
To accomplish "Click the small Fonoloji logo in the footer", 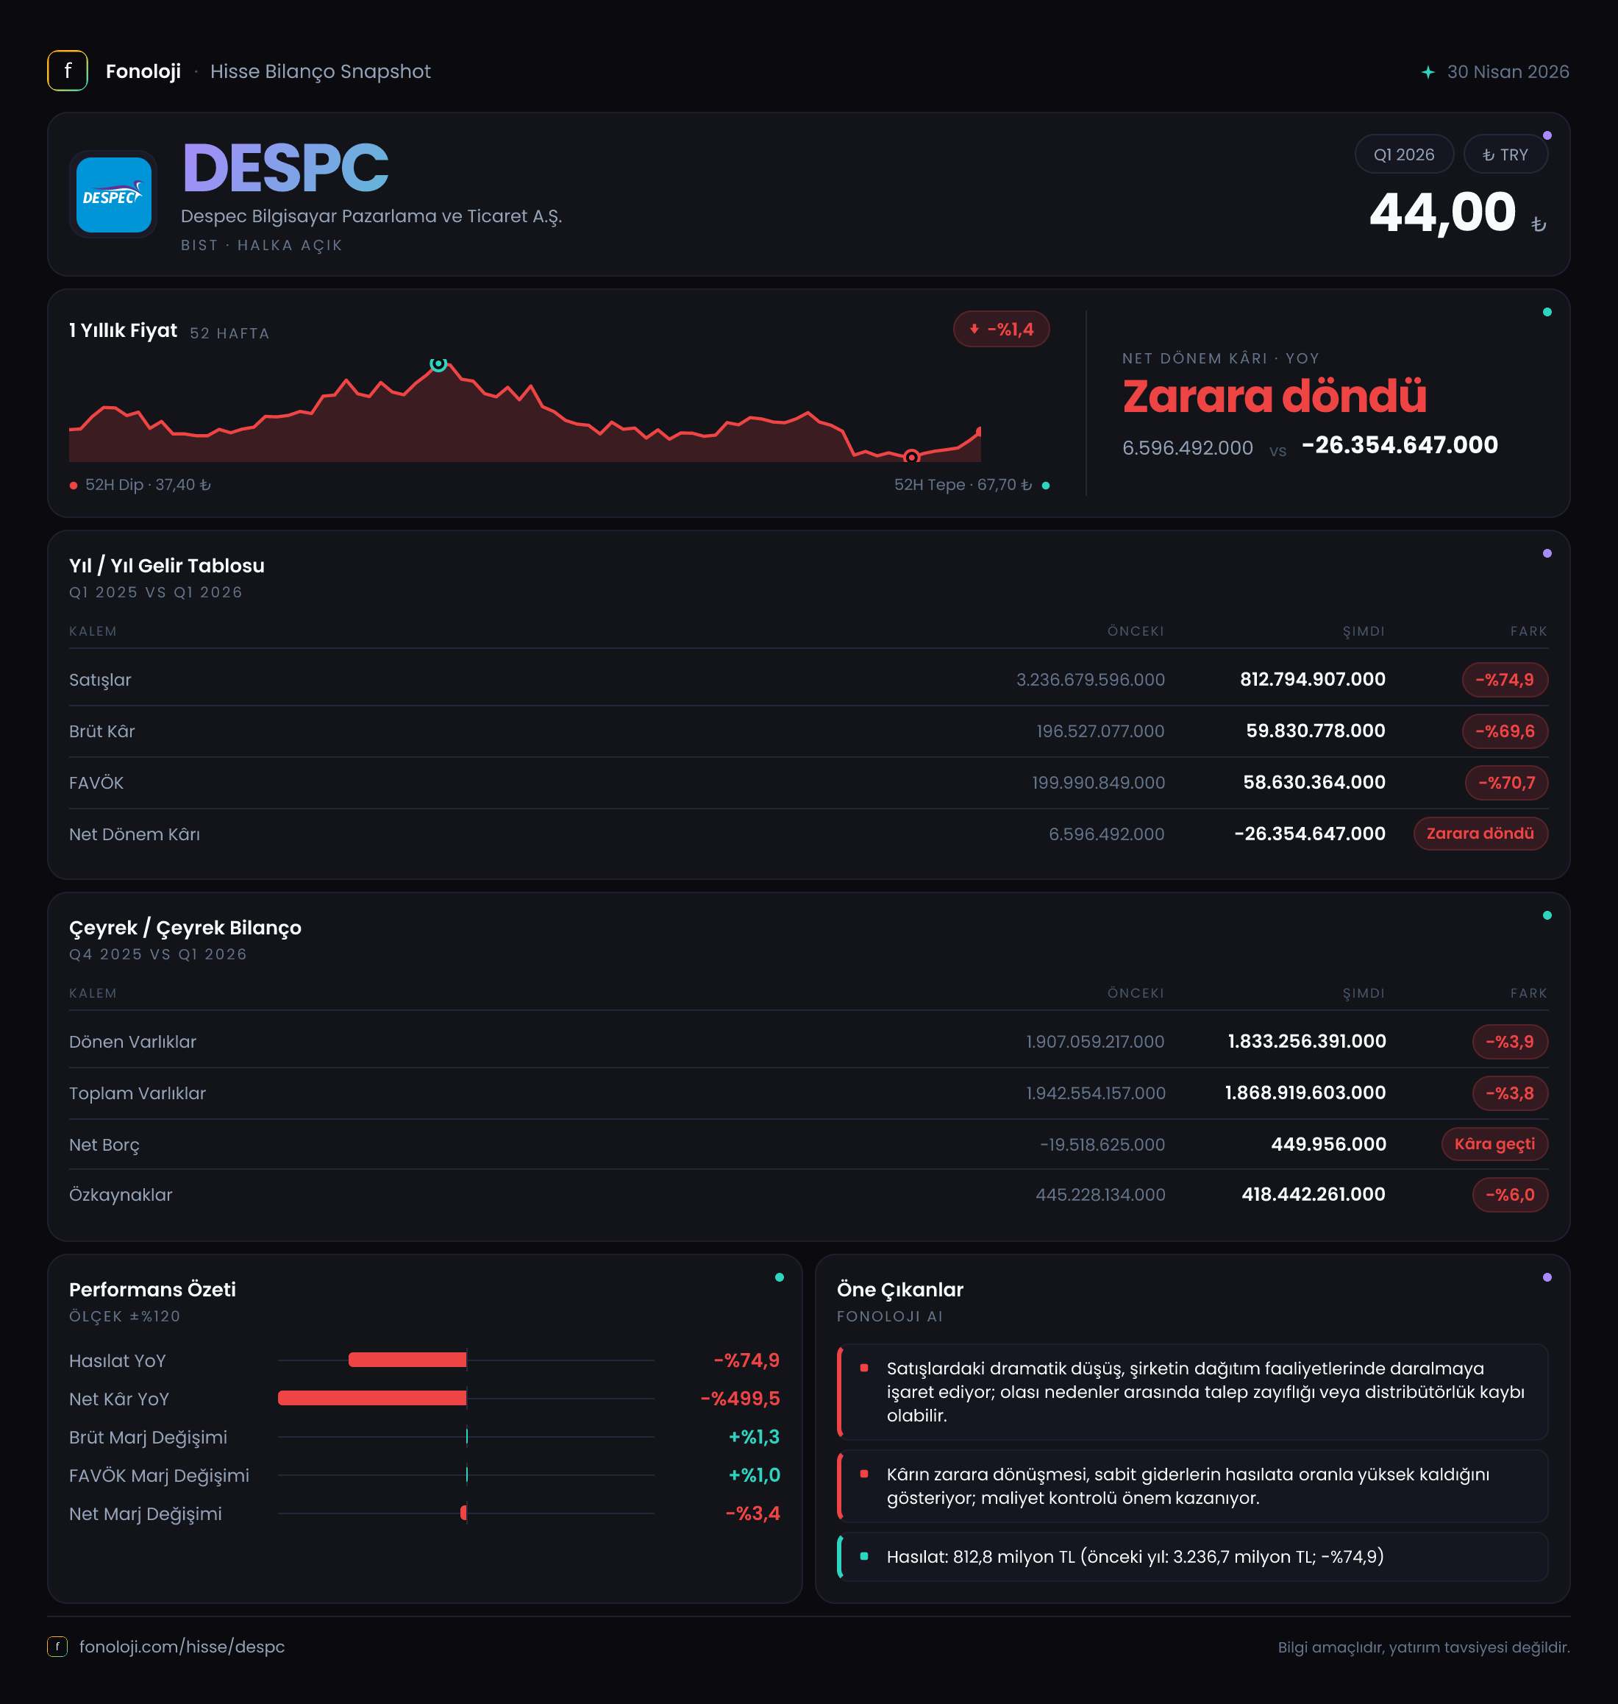I will pos(57,1646).
